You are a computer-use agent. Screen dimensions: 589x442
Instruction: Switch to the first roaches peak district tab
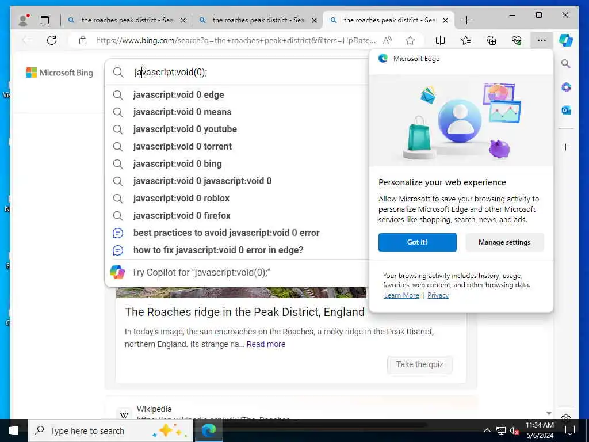(x=126, y=20)
